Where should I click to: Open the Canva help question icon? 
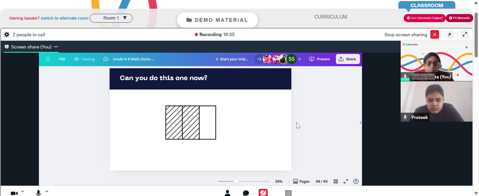(x=356, y=181)
